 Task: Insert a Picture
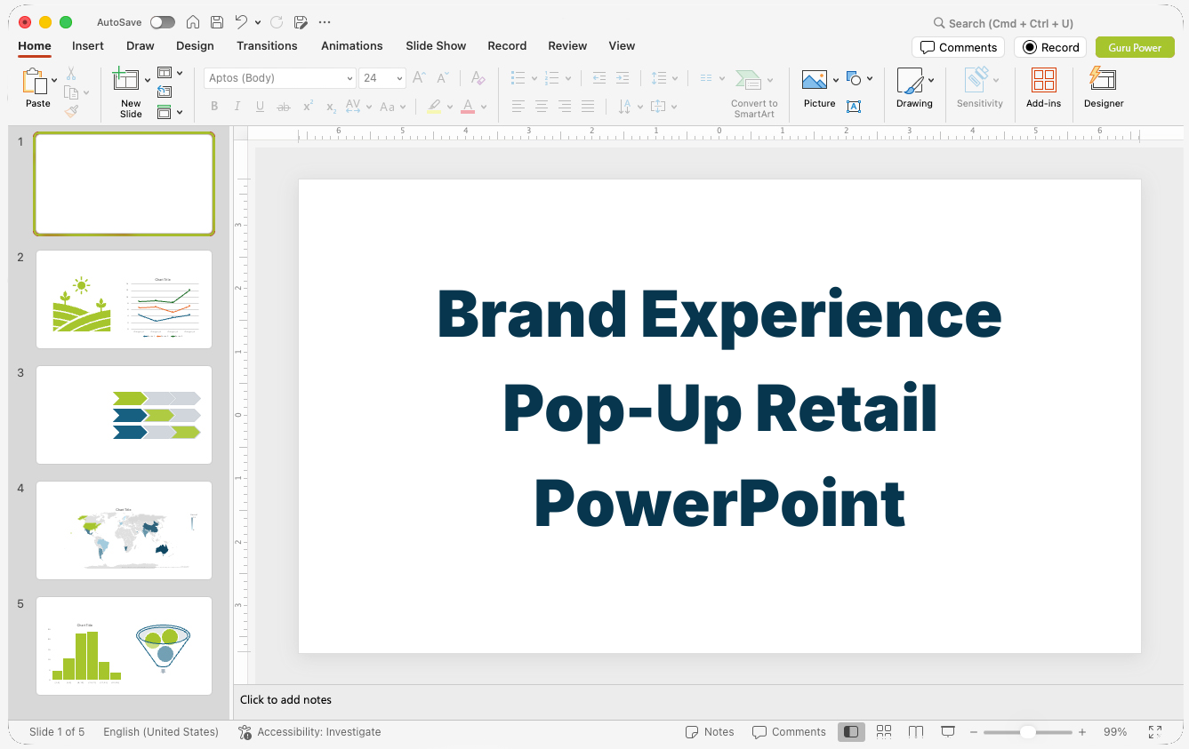pyautogui.click(x=815, y=81)
